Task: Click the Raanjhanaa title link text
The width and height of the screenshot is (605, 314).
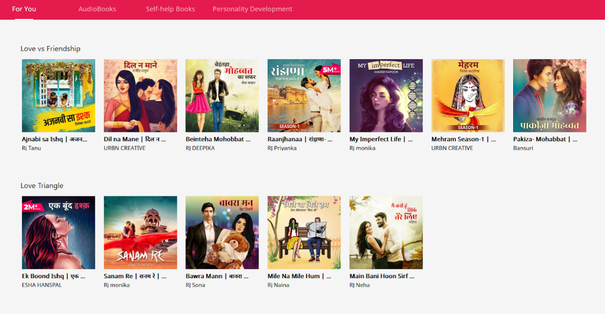Action: [300, 139]
